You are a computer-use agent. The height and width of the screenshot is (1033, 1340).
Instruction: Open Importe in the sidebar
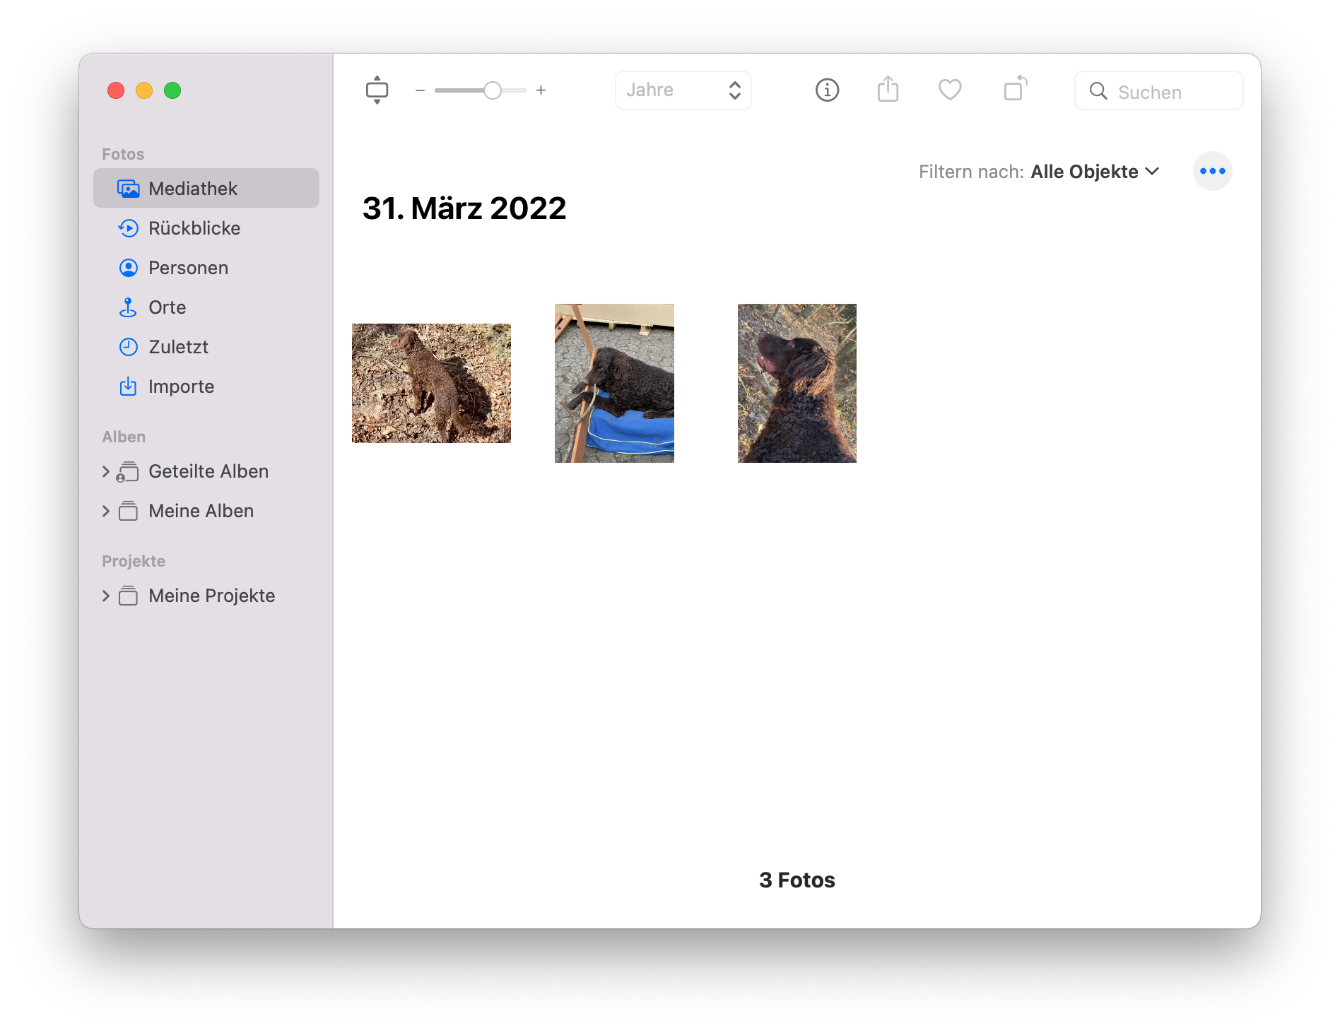[x=206, y=386]
